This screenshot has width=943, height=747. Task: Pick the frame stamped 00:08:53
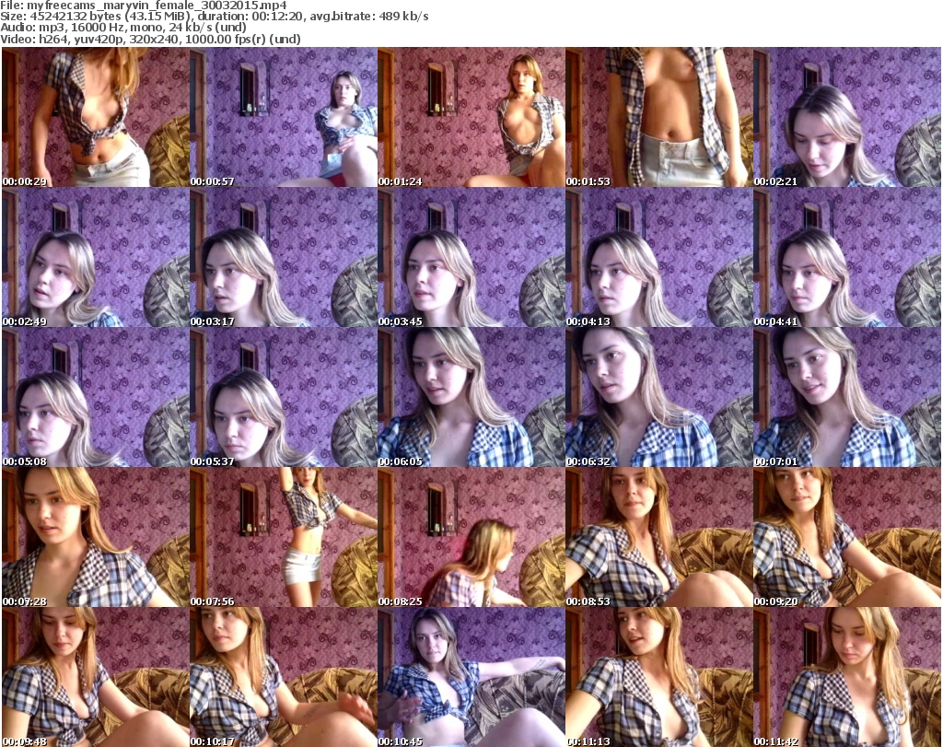point(659,537)
